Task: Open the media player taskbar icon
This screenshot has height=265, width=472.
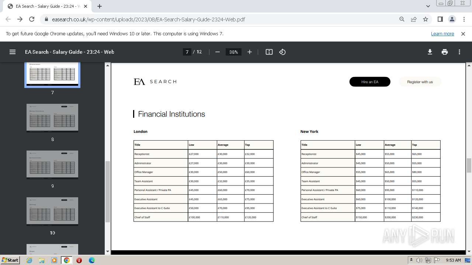Action: [54, 260]
